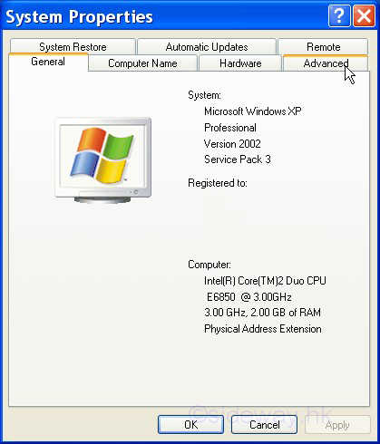Open the System Restore tab
The image size is (380, 444).
73,47
